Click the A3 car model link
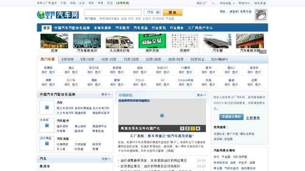The width and height of the screenshot is (305, 171). click(163, 80)
